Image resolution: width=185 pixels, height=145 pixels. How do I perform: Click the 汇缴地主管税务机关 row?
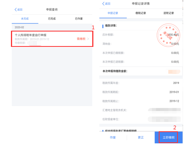point(141,110)
